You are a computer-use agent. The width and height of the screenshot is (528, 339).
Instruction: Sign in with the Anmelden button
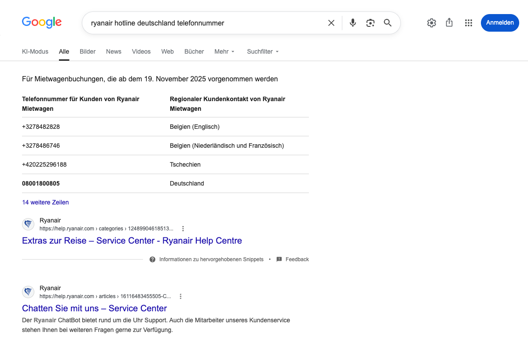coord(500,23)
